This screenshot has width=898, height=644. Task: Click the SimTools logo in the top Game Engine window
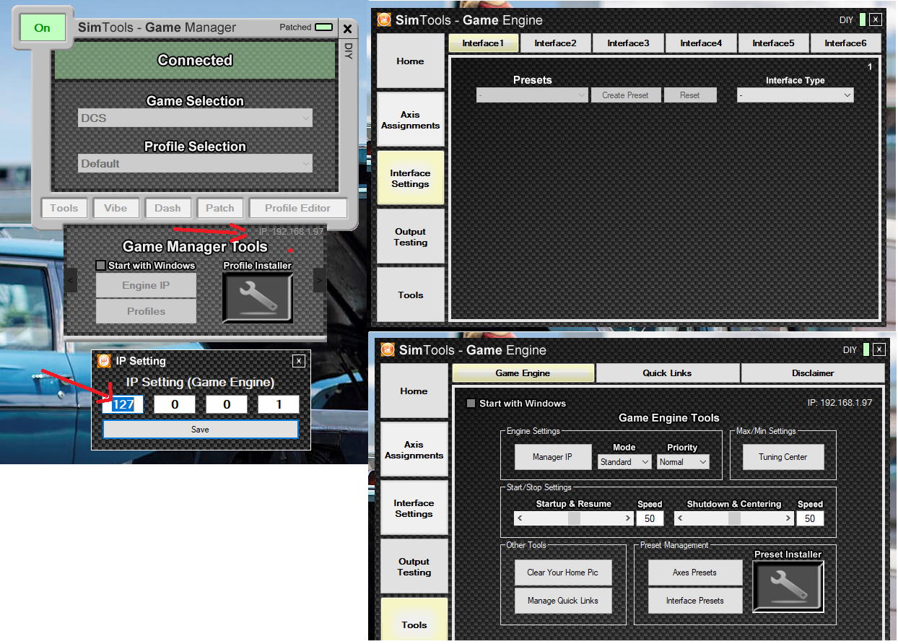click(x=384, y=19)
